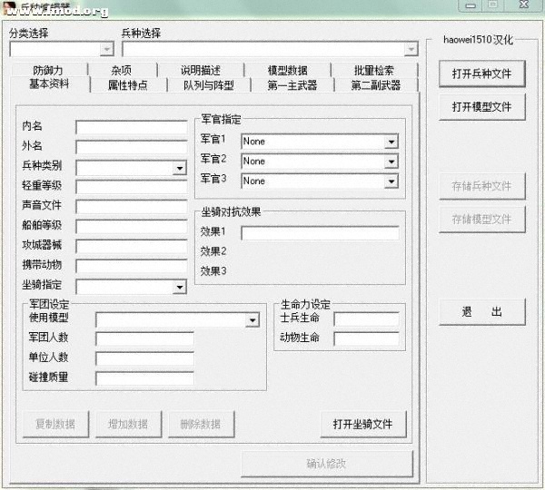Open the 军官2 dropdown
The height and width of the screenshot is (490, 545).
pyautogui.click(x=391, y=162)
